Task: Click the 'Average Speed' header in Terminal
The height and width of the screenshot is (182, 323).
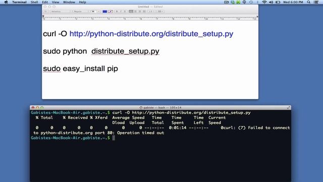Action: coord(128,118)
